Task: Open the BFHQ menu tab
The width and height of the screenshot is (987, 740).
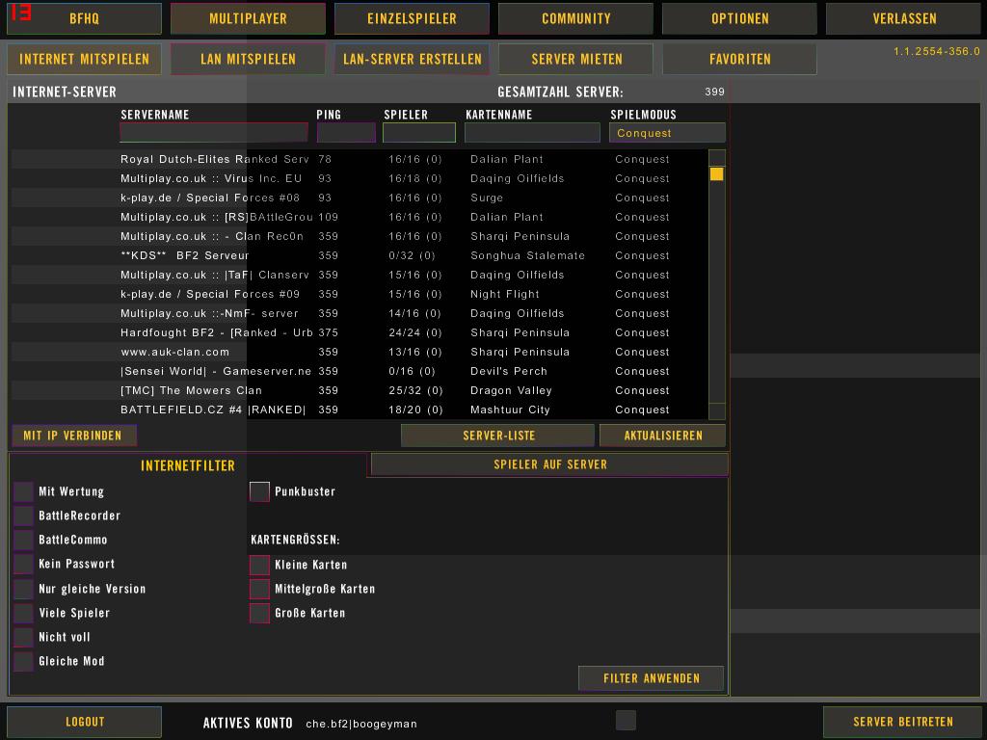Action: (x=85, y=19)
